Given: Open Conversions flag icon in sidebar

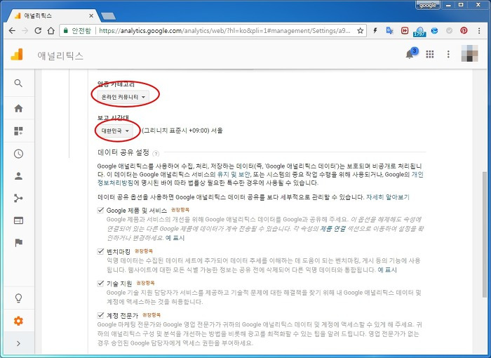Looking at the screenshot, I should (x=18, y=243).
